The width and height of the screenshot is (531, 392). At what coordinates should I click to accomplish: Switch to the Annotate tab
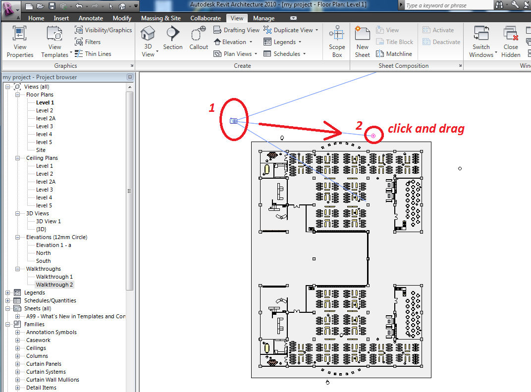click(91, 18)
